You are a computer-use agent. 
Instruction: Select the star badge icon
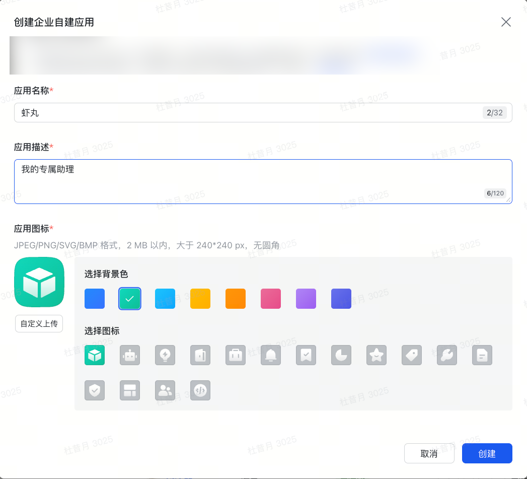point(377,355)
